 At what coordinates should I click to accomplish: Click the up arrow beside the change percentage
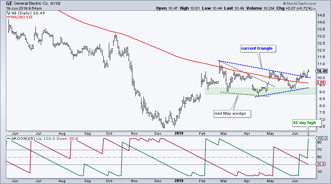coord(314,8)
